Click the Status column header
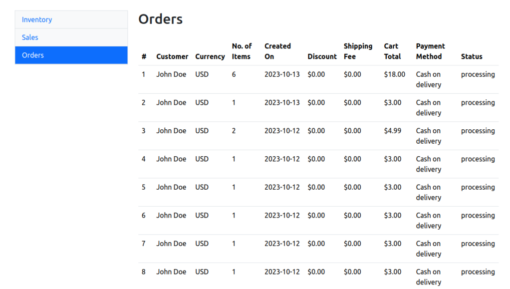510x289 pixels. tap(472, 56)
